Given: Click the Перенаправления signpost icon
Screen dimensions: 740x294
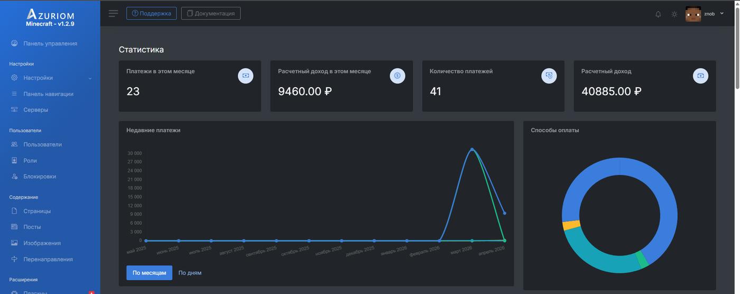Looking at the screenshot, I should point(14,259).
